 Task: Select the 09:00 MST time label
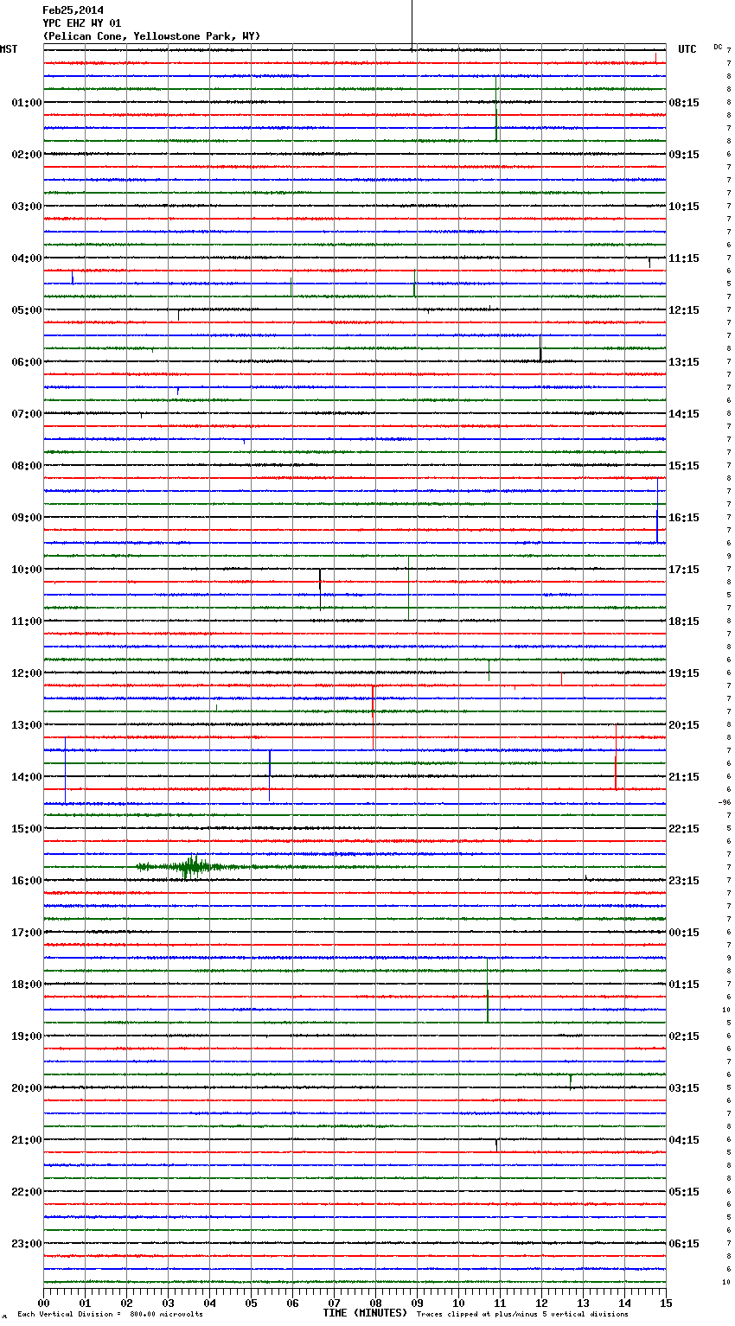27,518
